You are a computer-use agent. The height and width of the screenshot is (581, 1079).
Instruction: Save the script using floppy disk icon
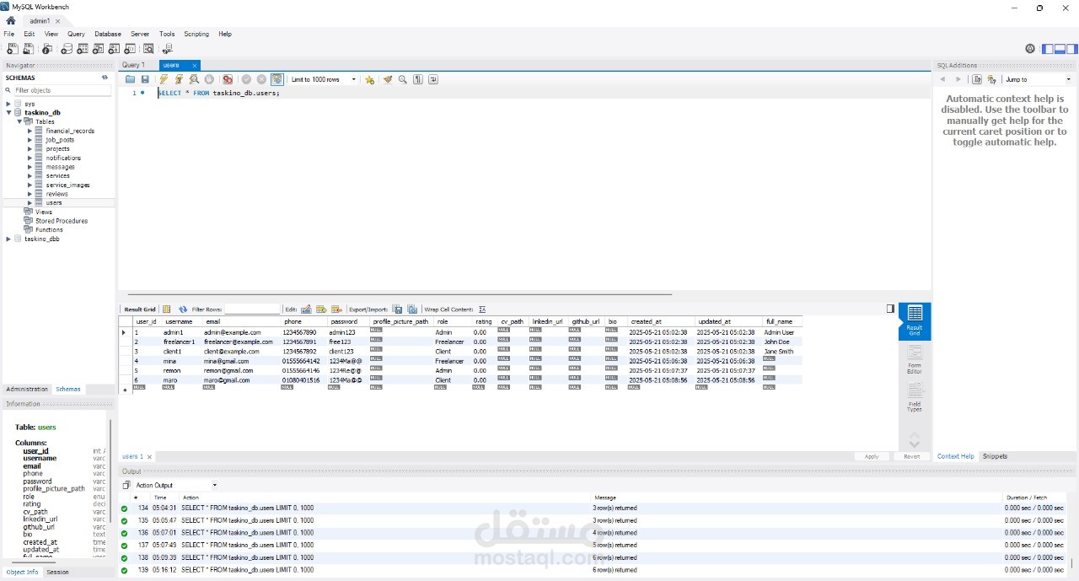(x=145, y=79)
